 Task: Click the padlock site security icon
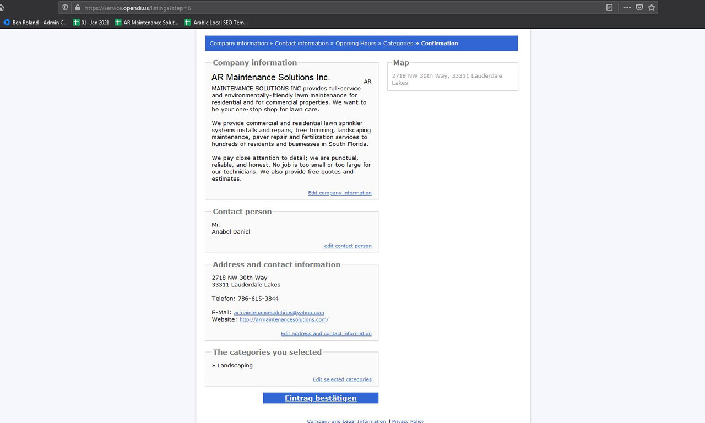coord(78,8)
